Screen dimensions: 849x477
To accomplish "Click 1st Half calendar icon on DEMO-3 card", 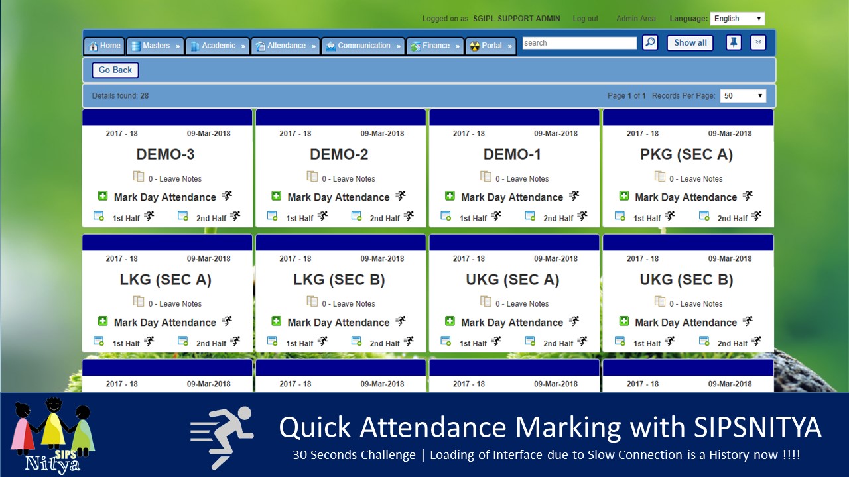I will pos(99,216).
